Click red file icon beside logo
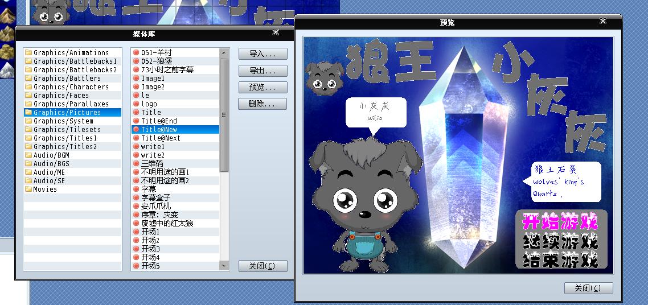This screenshot has height=305, width=648. click(x=136, y=104)
